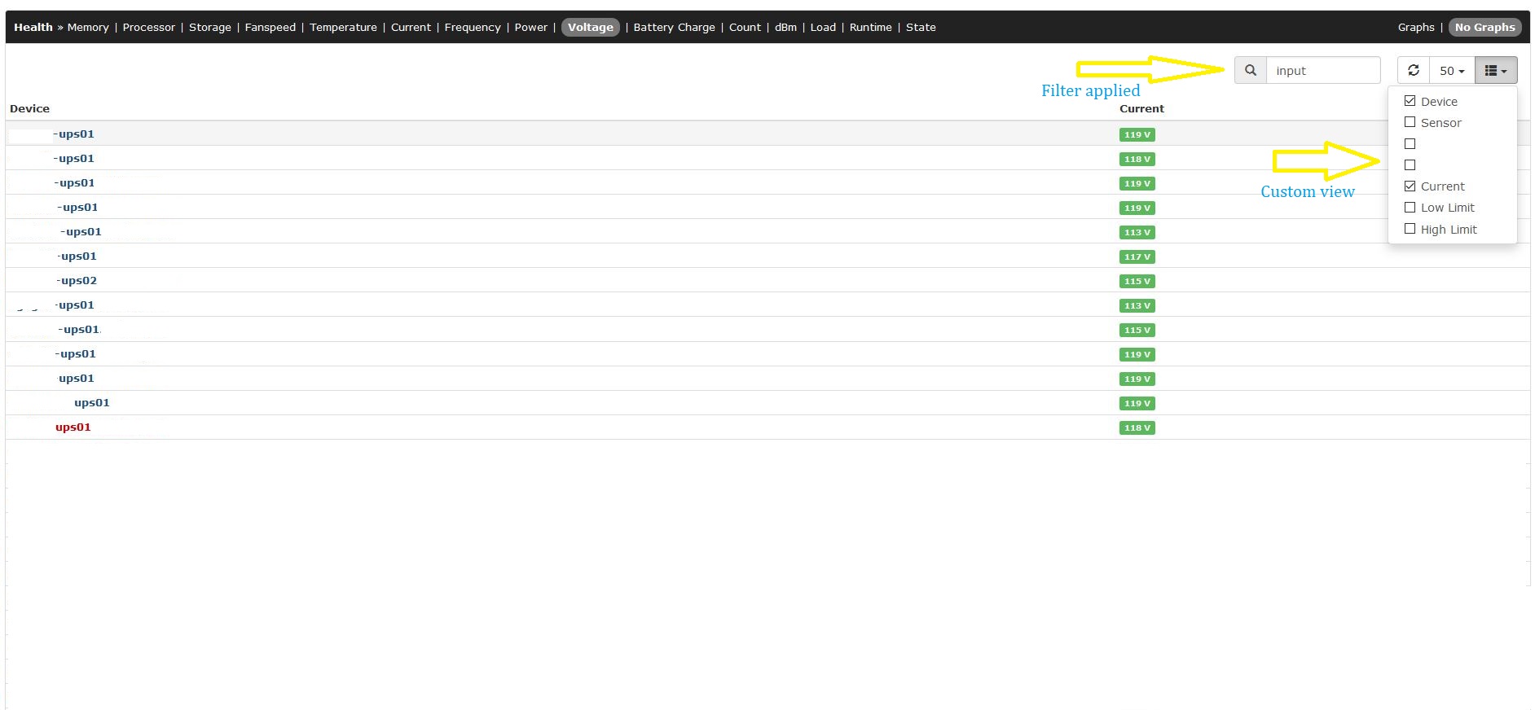Screen dimensions: 1535x710
Task: Click the search field containing input
Action: coord(1322,71)
